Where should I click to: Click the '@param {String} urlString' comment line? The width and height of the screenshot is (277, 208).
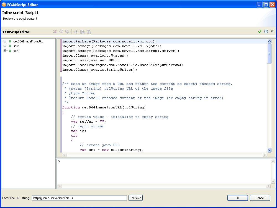119,89
